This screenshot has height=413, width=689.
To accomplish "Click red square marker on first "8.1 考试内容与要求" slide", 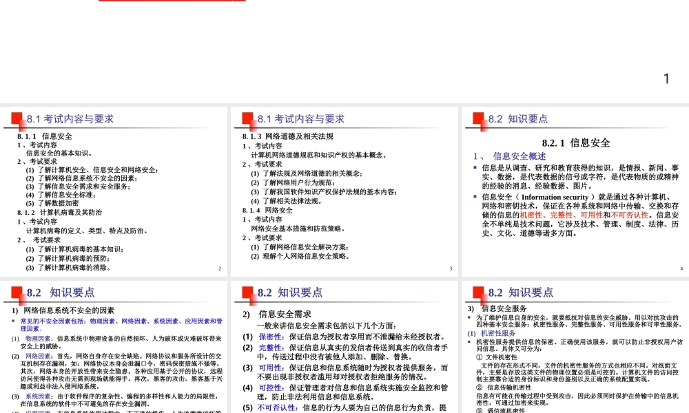I will tap(15, 118).
